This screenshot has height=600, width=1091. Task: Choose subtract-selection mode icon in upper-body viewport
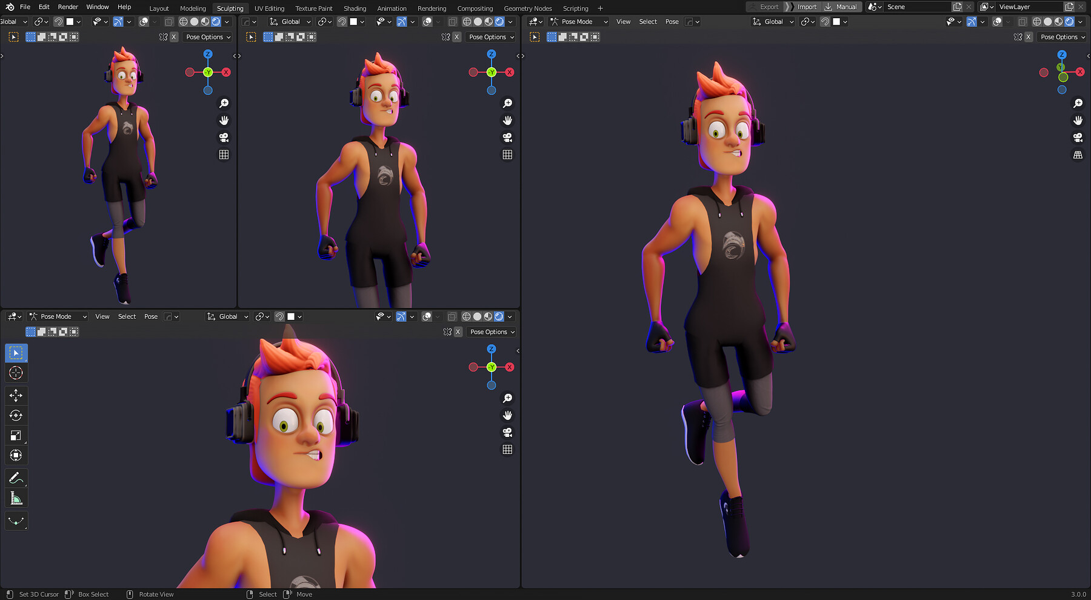[290, 37]
